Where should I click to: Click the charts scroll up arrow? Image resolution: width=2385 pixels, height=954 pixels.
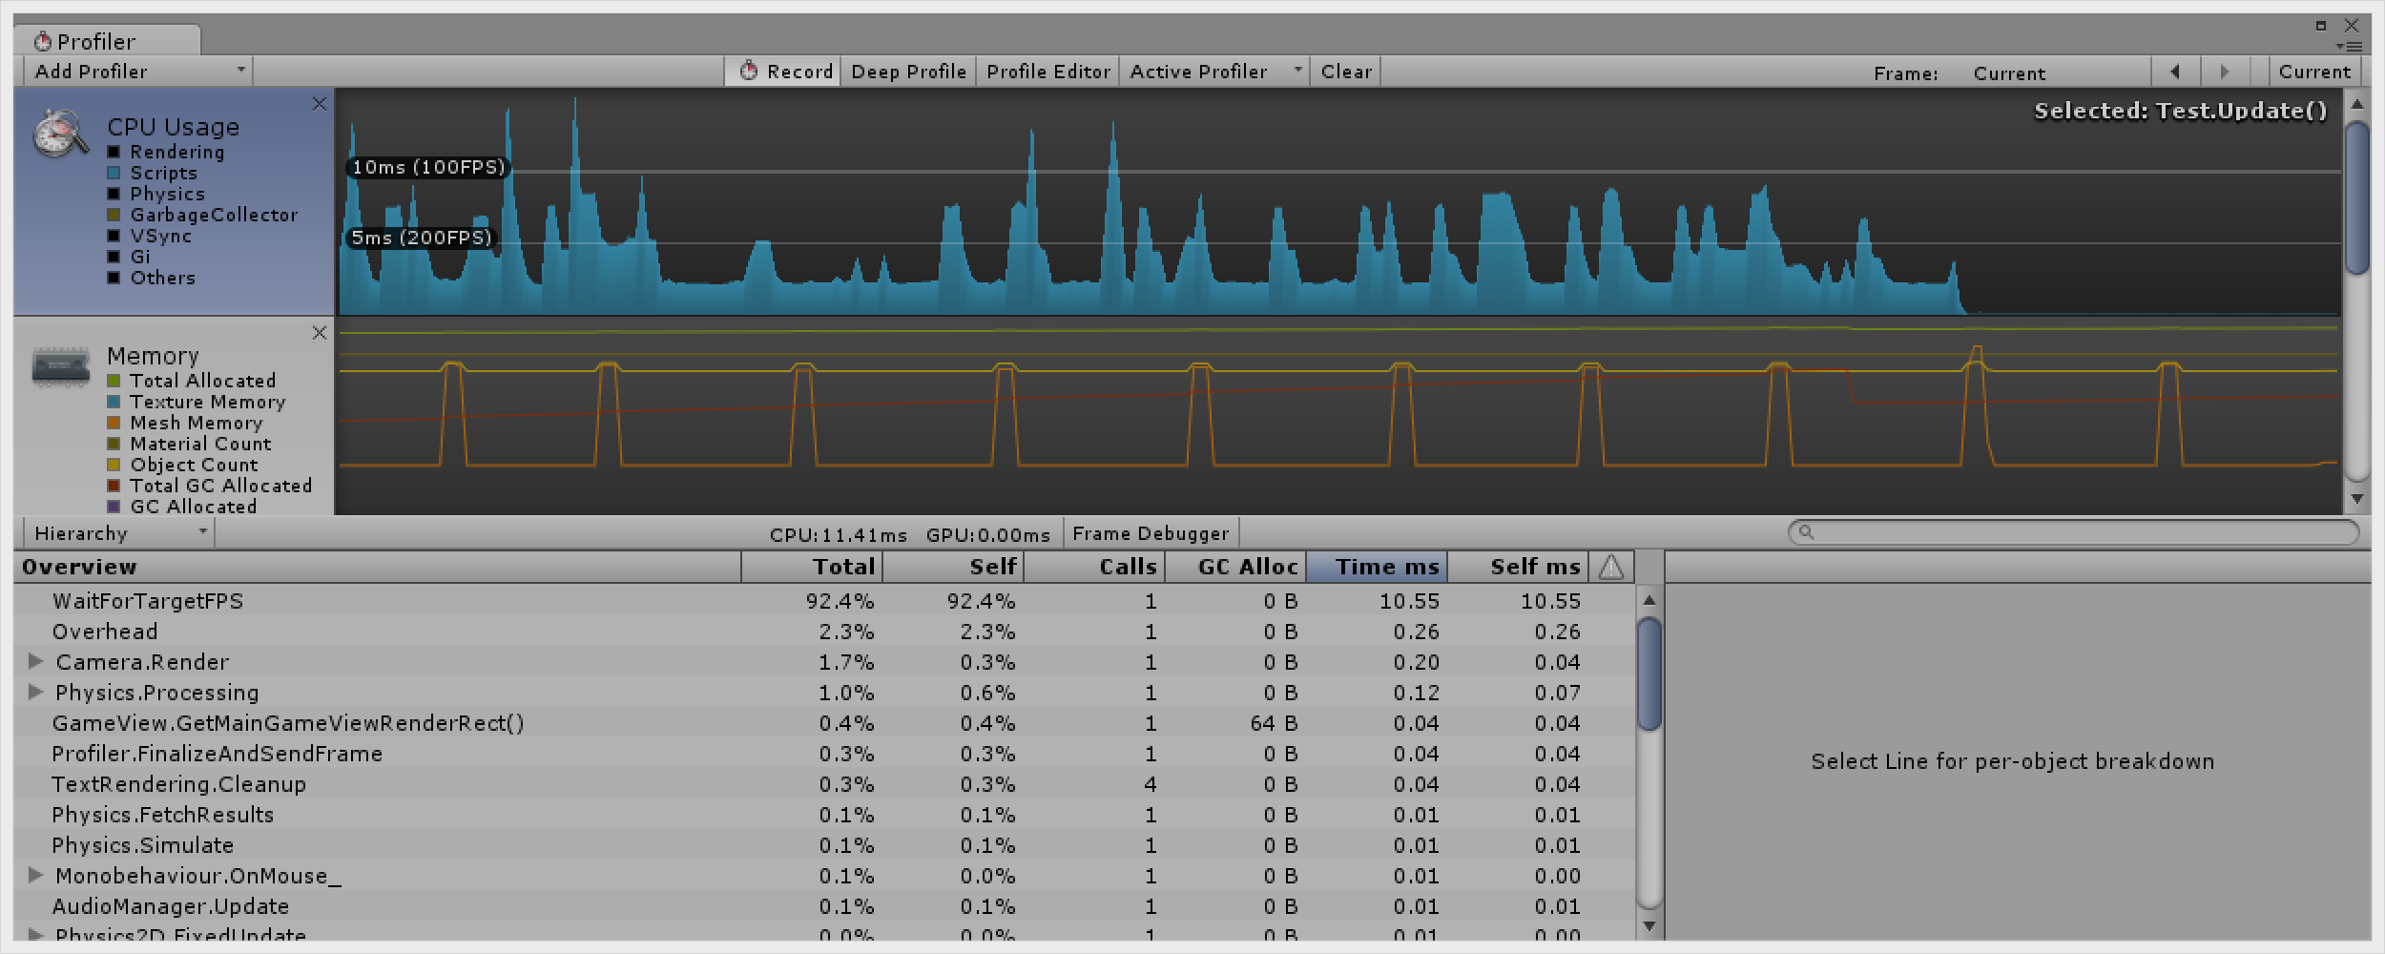pyautogui.click(x=2357, y=103)
